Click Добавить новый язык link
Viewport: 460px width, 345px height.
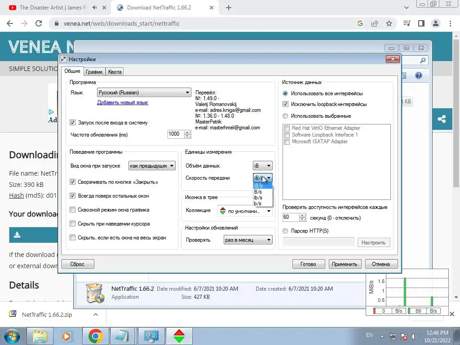pos(122,102)
